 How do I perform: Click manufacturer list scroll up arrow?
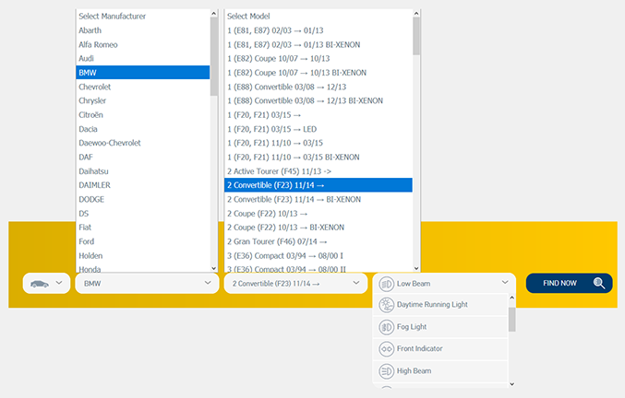click(x=213, y=14)
